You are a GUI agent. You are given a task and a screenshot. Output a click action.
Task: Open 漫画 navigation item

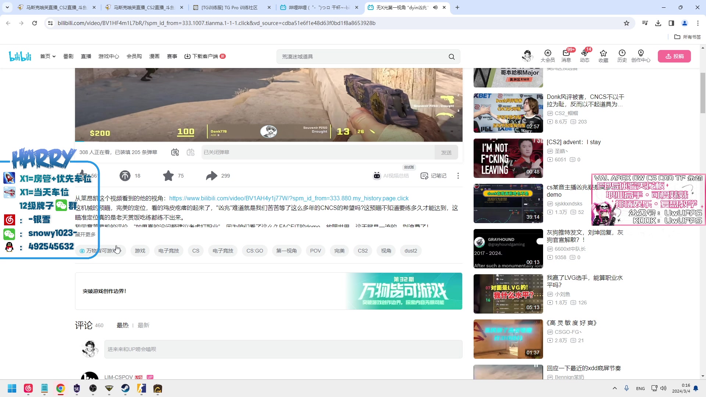coord(154,56)
